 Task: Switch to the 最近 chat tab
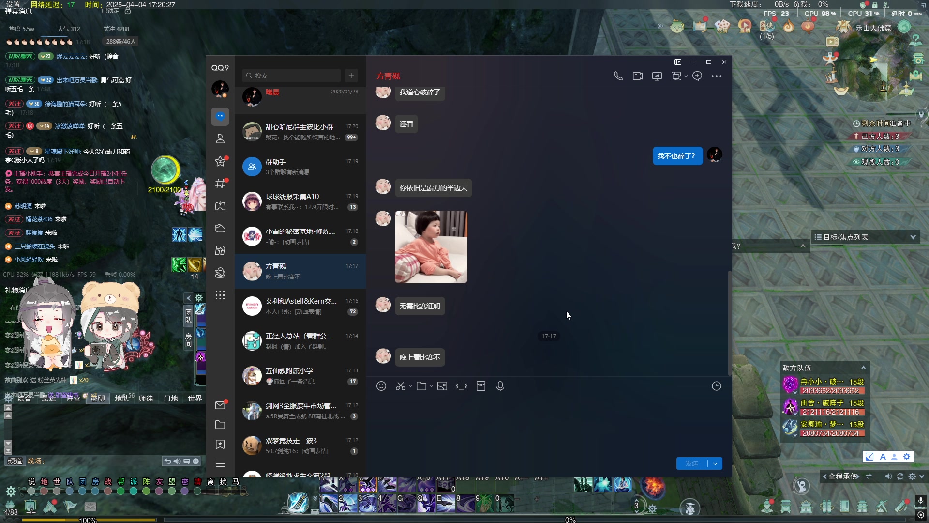tap(48, 398)
